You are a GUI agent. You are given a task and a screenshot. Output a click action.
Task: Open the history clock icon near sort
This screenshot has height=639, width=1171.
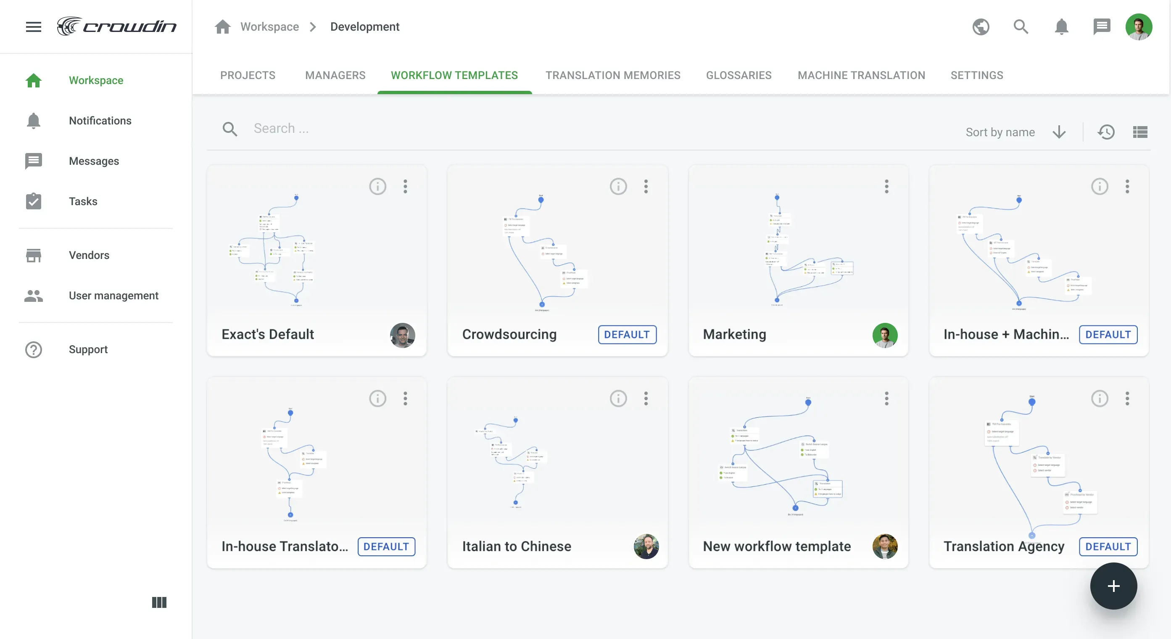pos(1105,132)
